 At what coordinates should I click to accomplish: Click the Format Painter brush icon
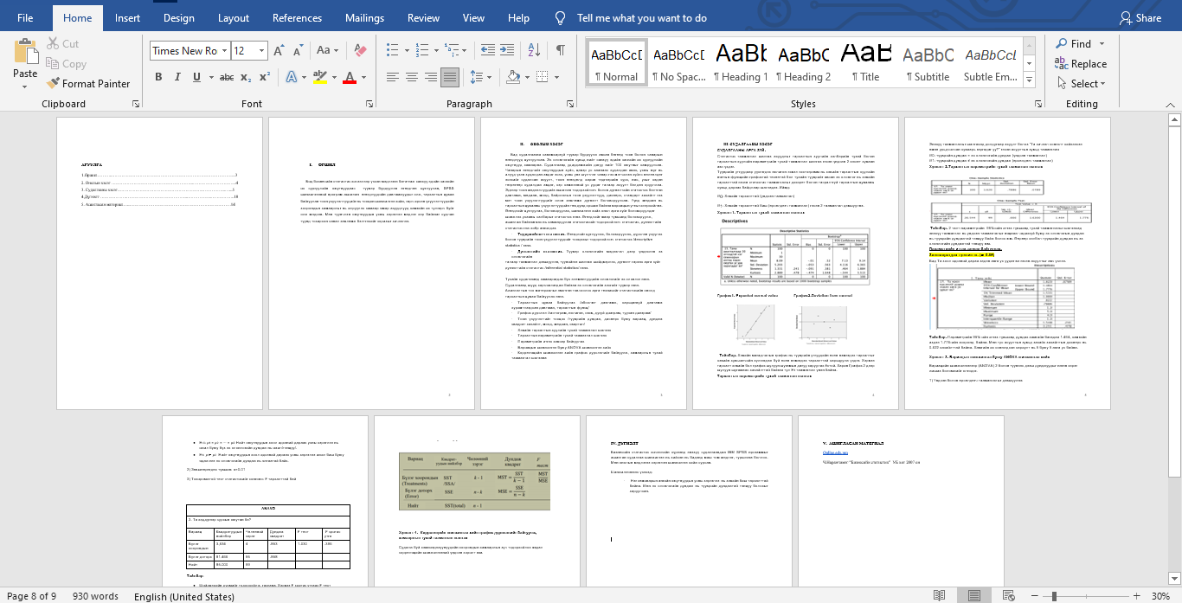click(x=51, y=84)
